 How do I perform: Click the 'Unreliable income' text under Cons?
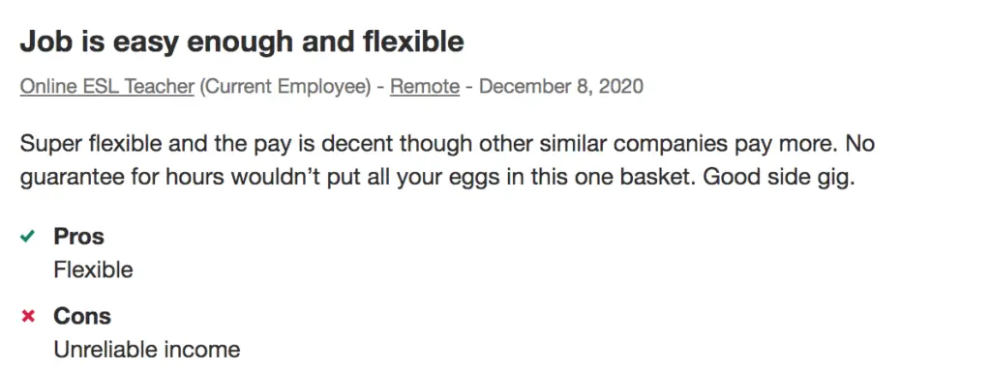click(x=147, y=350)
